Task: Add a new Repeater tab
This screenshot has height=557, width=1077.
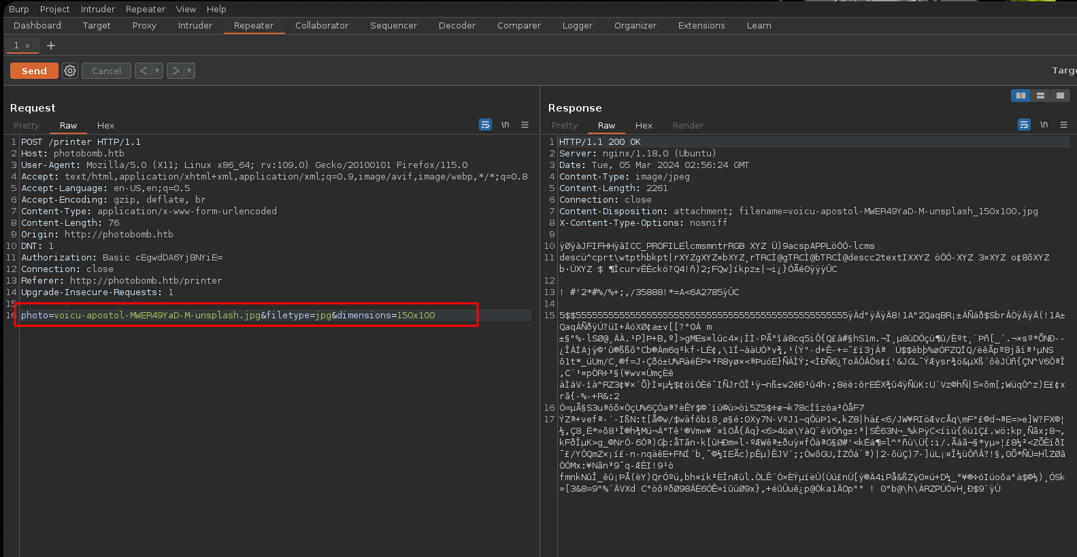Action: click(x=51, y=46)
